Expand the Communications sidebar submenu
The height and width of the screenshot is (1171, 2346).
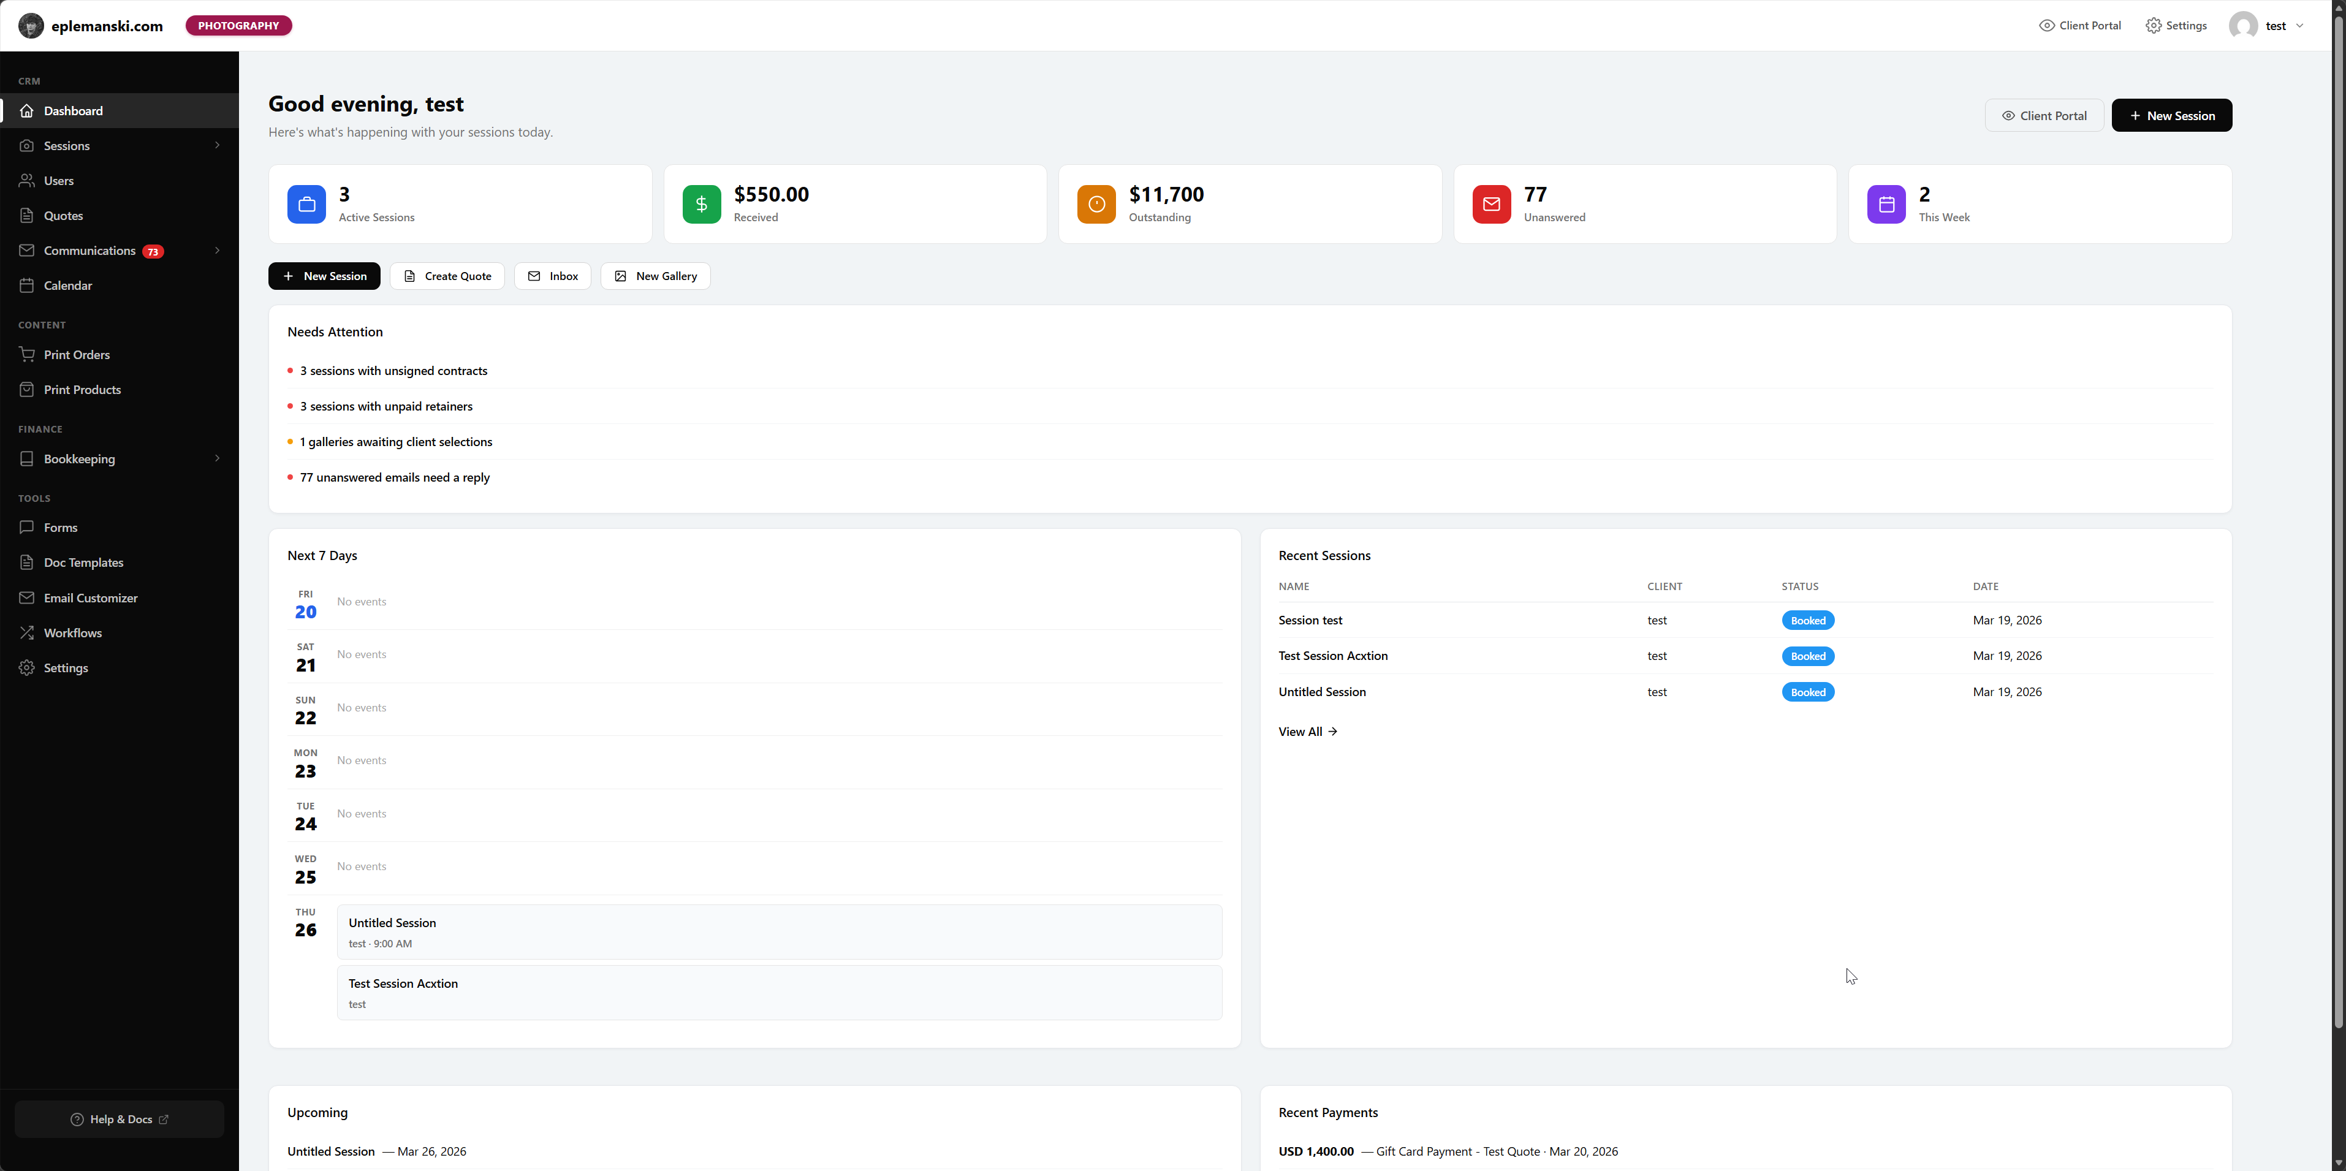tap(217, 251)
